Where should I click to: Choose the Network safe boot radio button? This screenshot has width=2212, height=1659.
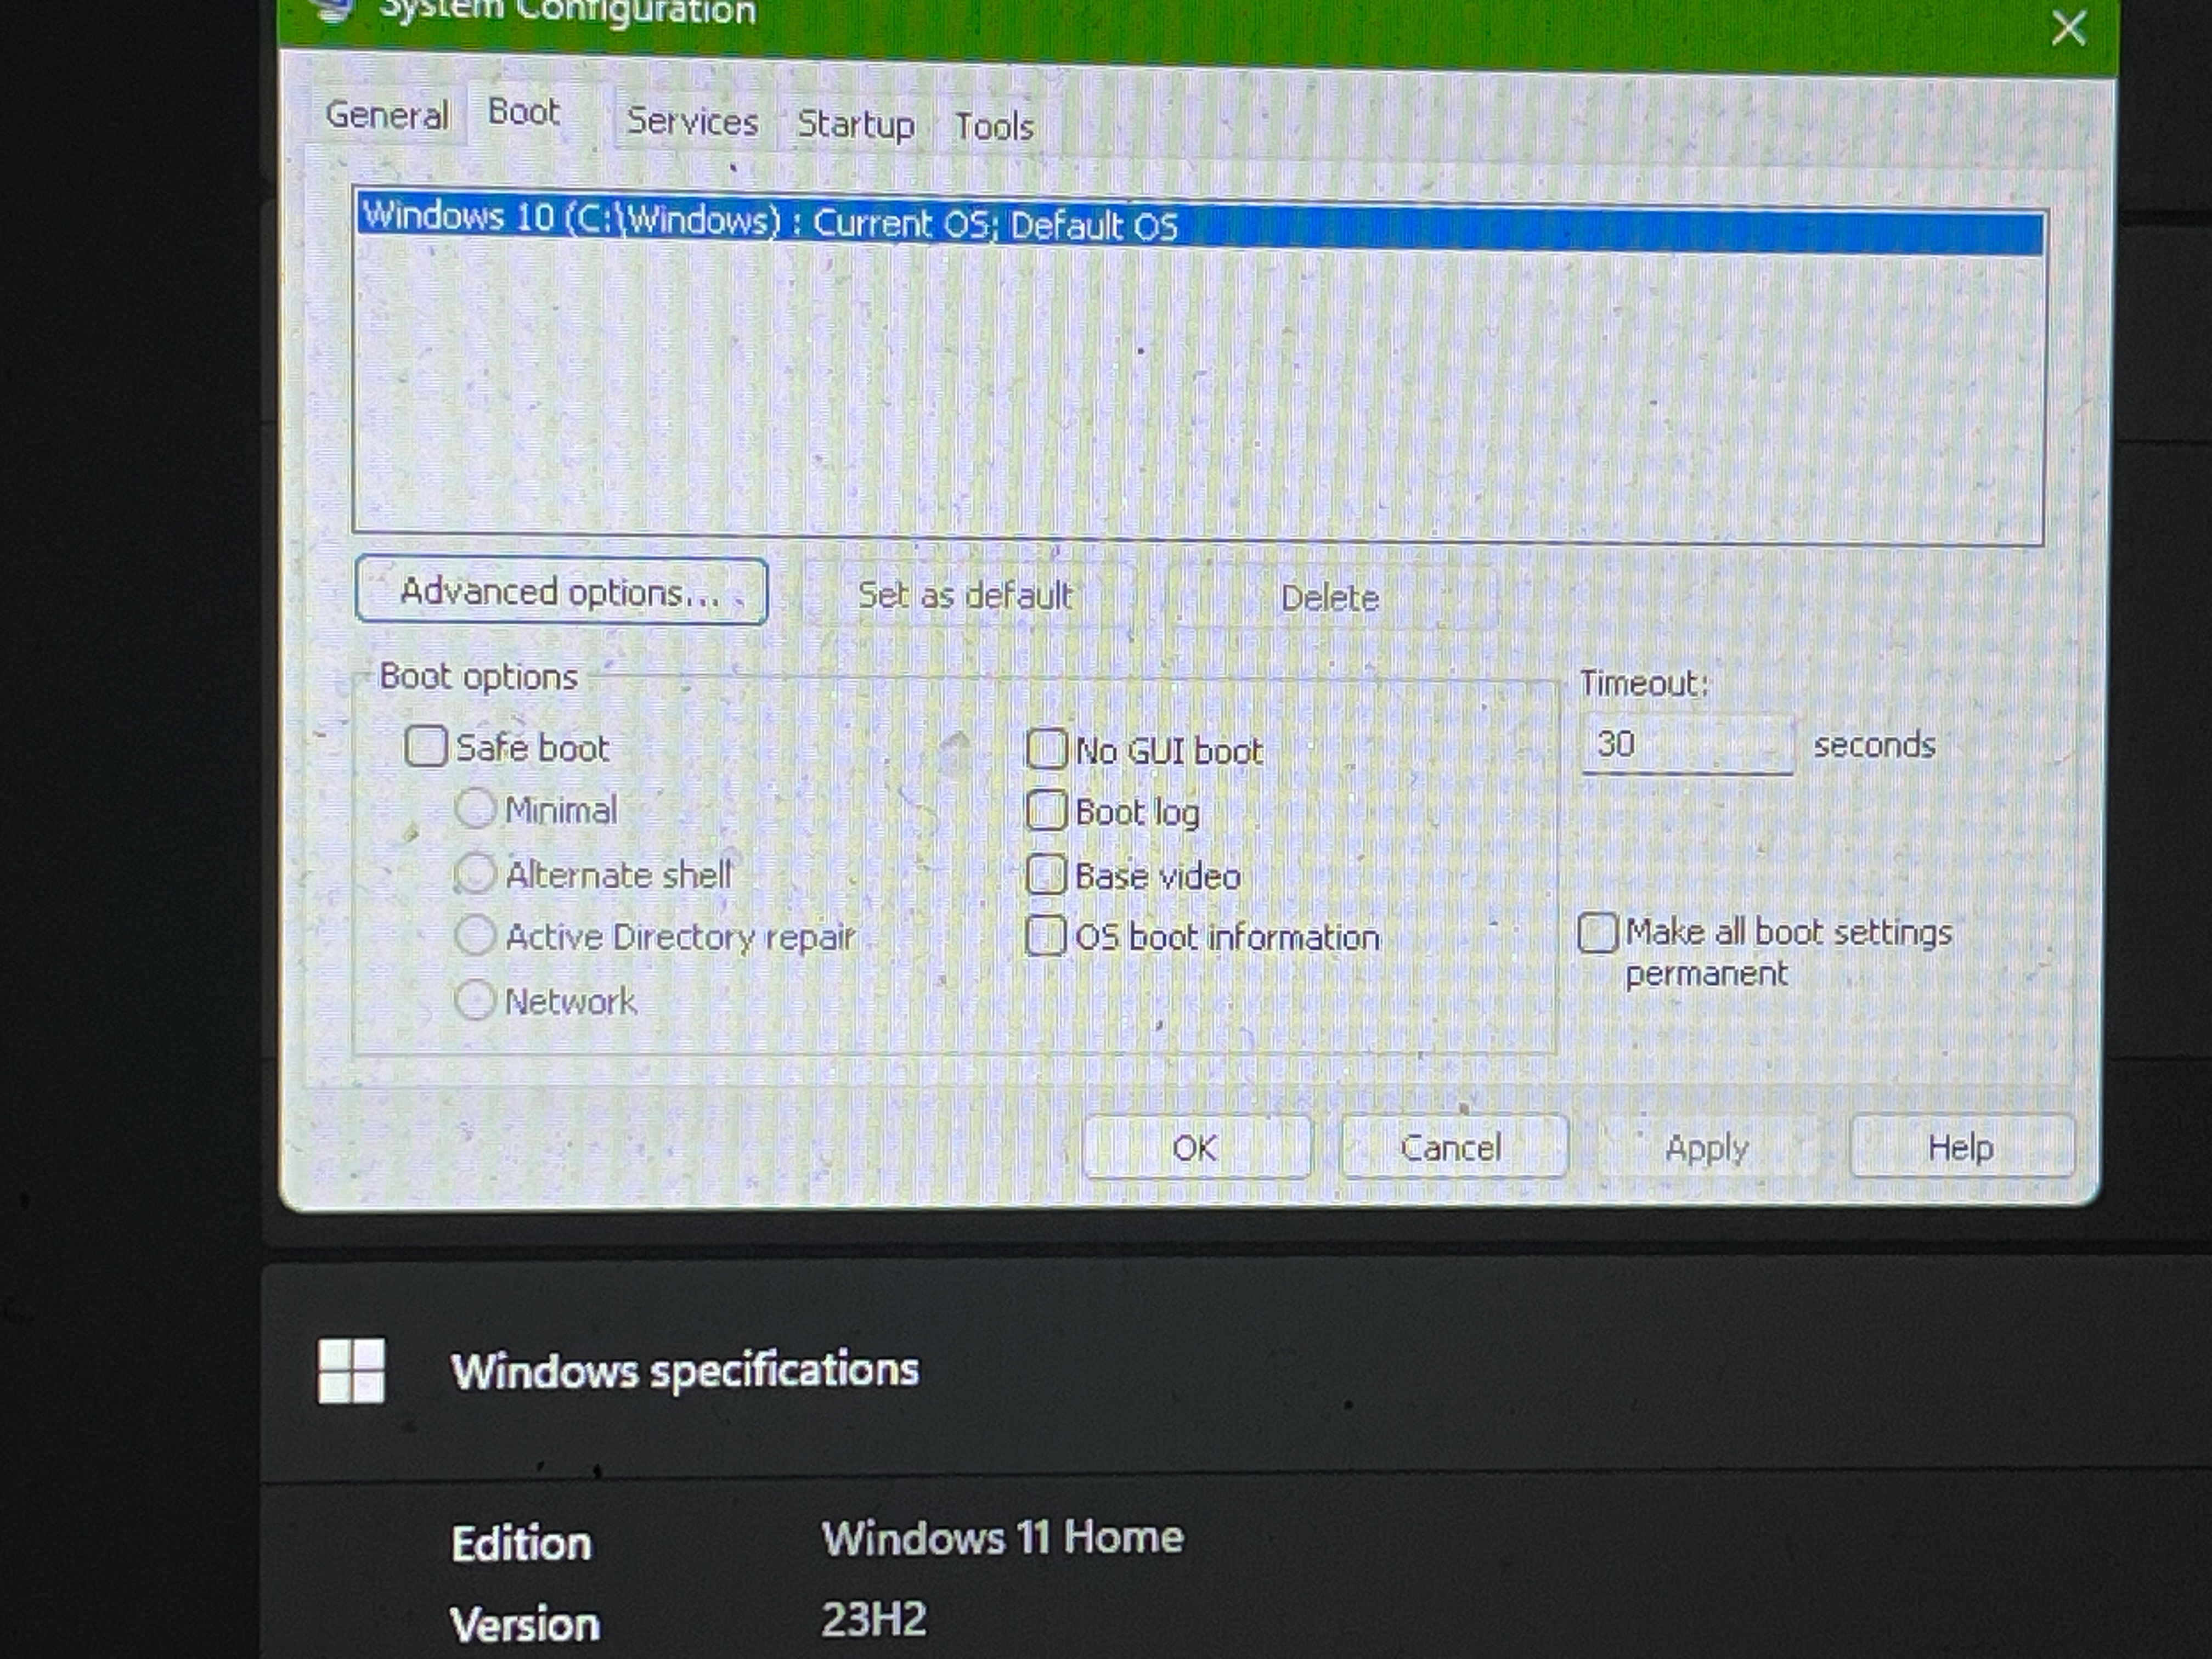tap(475, 999)
